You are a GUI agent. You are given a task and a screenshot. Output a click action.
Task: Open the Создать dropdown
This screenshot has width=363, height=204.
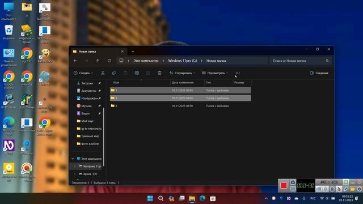click(83, 73)
